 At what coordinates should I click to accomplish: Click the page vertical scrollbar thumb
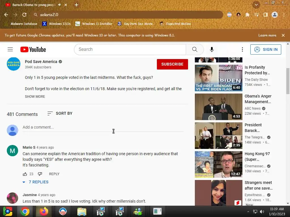(x=288, y=81)
